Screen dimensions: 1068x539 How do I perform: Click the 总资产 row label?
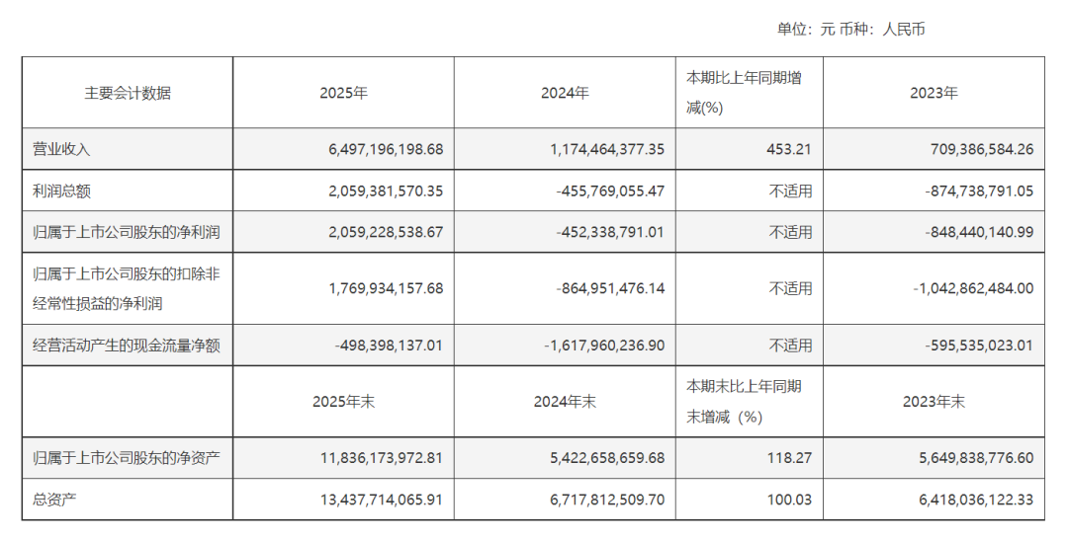[54, 500]
